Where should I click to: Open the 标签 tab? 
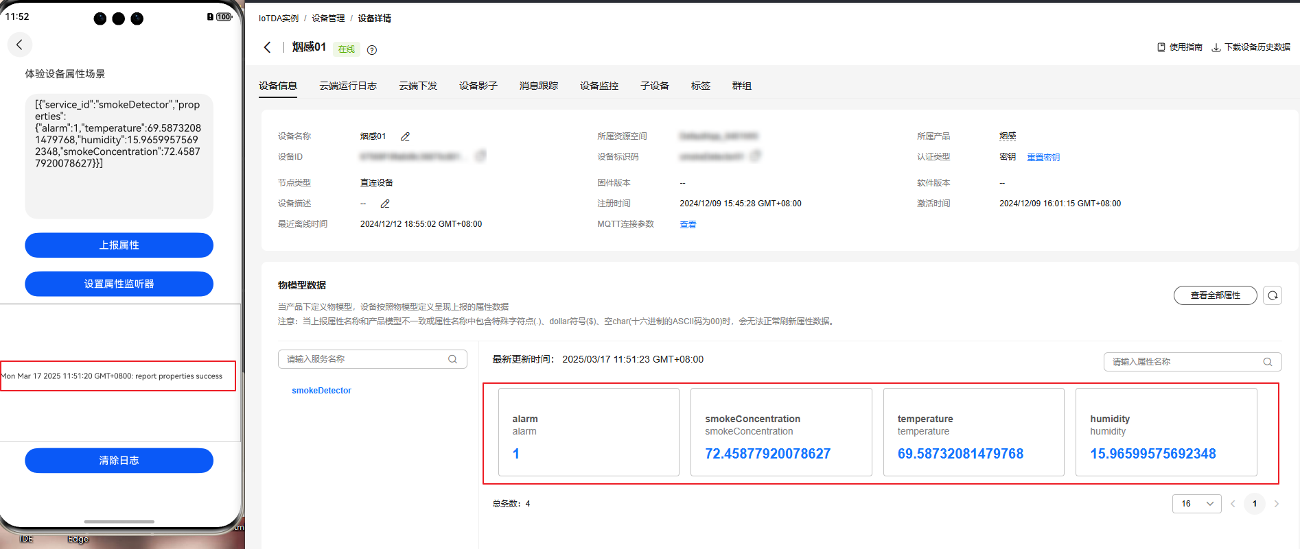click(x=701, y=86)
